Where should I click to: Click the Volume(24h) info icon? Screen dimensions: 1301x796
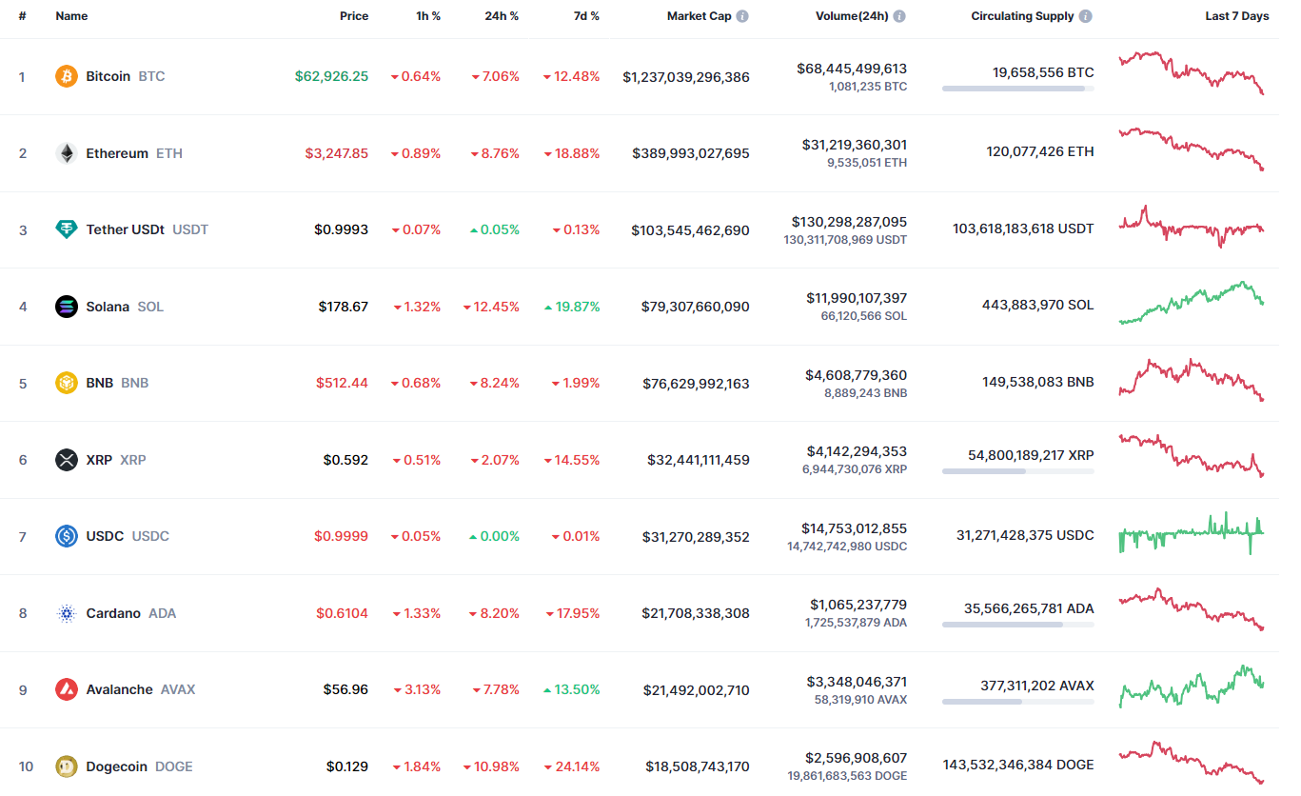tap(899, 16)
